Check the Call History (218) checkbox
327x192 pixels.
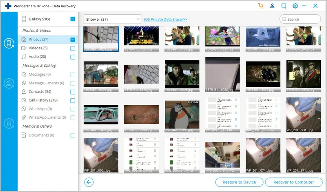pyautogui.click(x=73, y=101)
